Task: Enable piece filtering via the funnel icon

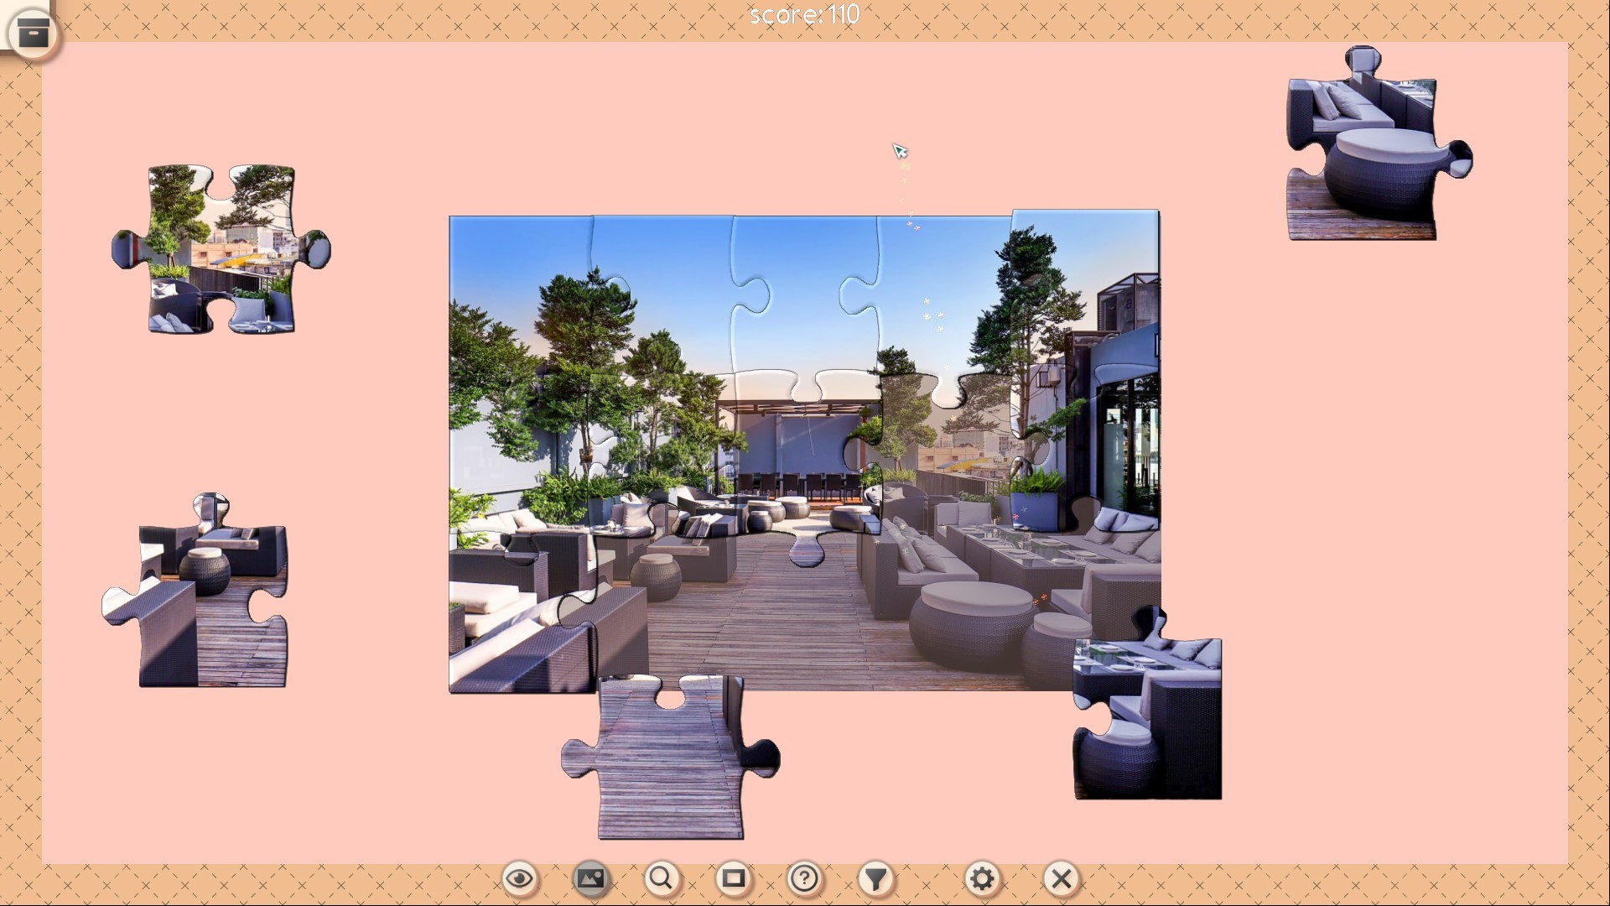Action: (875, 877)
